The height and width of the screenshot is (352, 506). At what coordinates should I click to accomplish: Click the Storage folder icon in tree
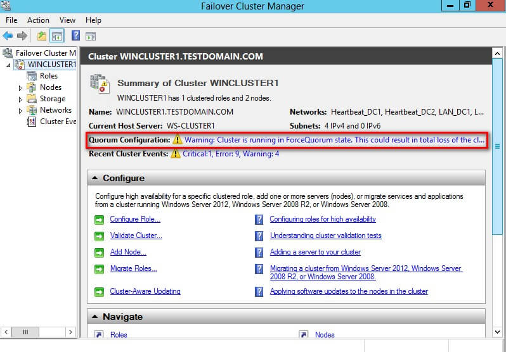[x=32, y=99]
